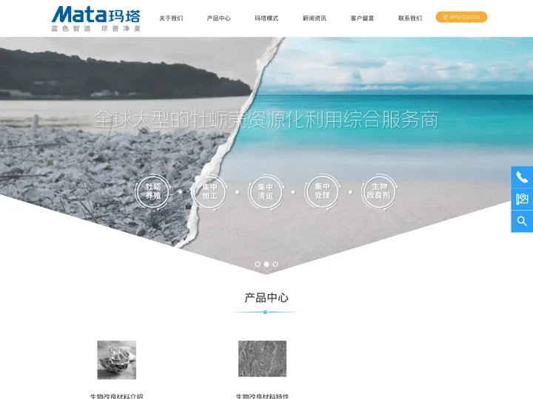Click the 集中处理 circle icon
533x399 pixels.
[x=322, y=191]
